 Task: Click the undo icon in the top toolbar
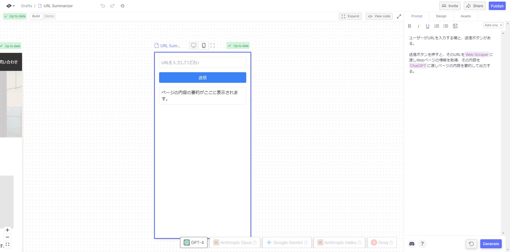[x=103, y=6]
